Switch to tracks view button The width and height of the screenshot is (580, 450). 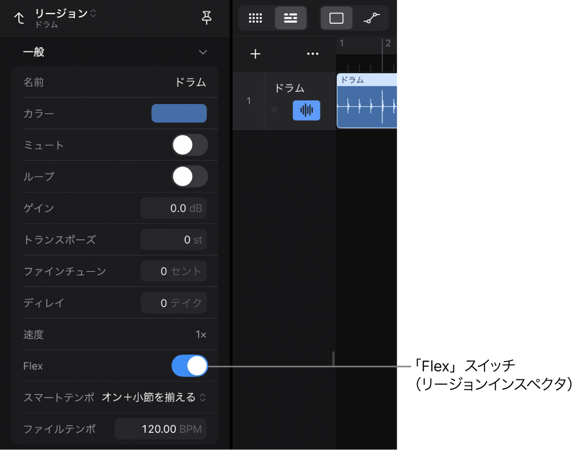[x=290, y=18]
